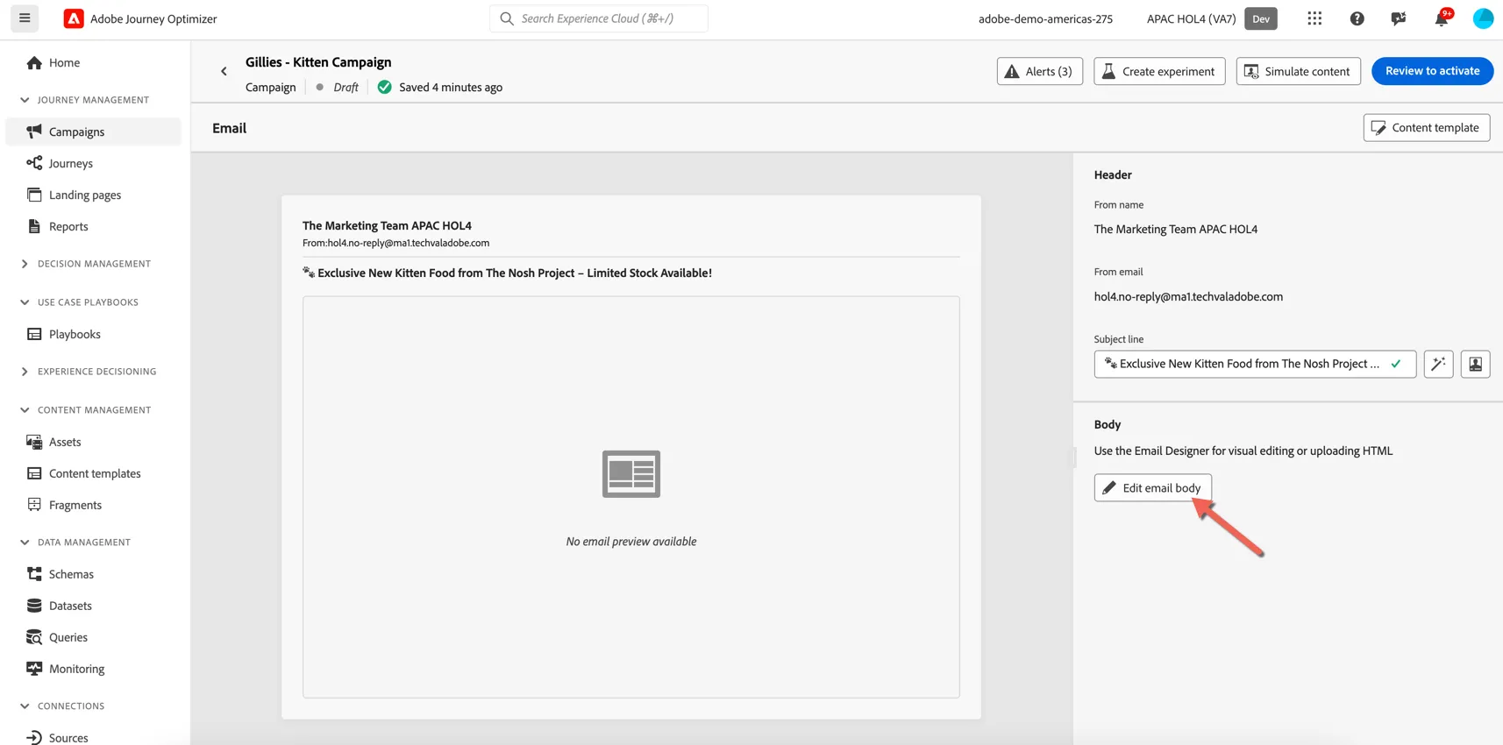The width and height of the screenshot is (1503, 745).
Task: Open Schemas in the sidebar
Action: 93,574
